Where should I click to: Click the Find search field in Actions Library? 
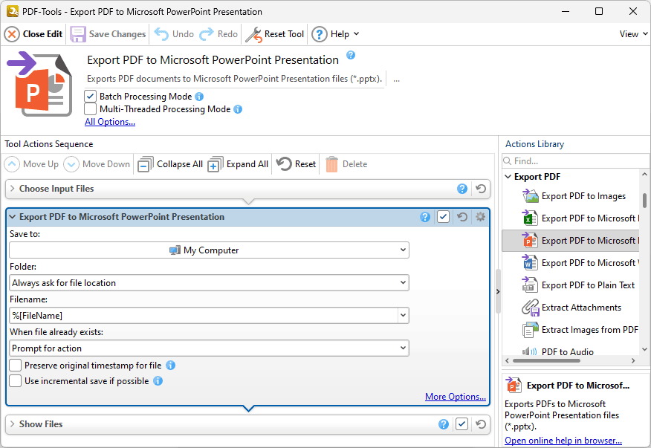point(577,160)
